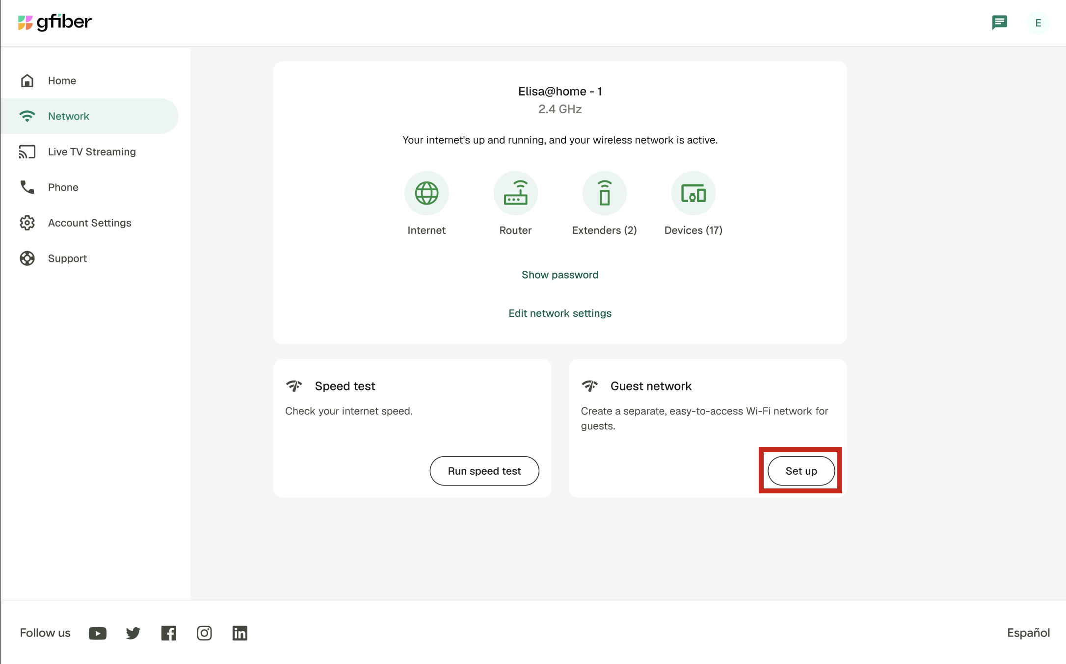Open the YouTube social link

click(x=98, y=633)
